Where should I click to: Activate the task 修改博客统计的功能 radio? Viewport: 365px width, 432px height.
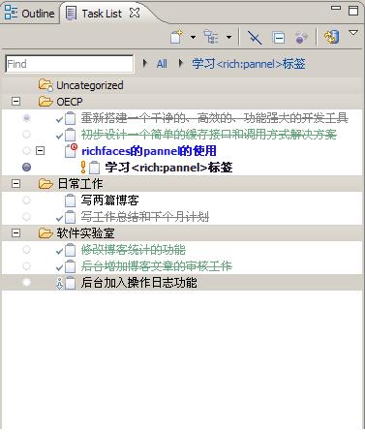pos(26,249)
